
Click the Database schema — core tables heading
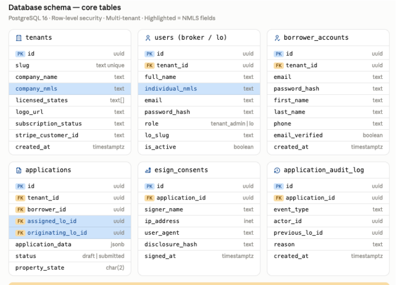point(65,8)
